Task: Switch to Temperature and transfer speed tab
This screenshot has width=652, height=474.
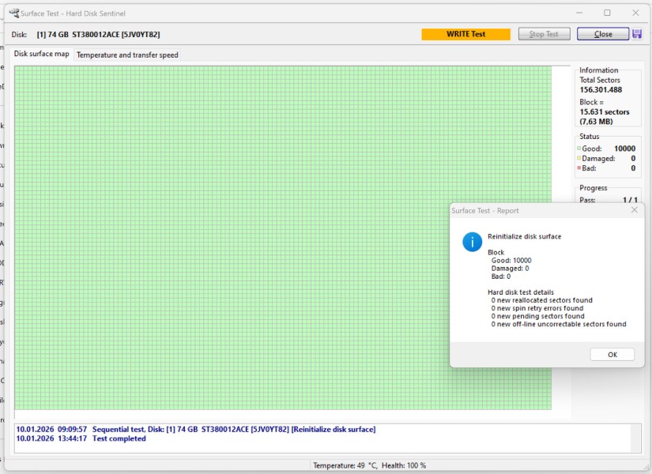Action: pos(127,55)
